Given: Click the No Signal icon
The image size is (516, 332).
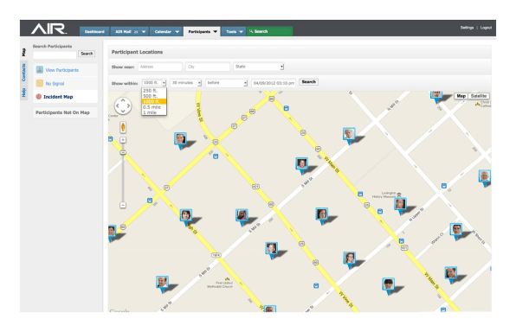Looking at the screenshot, I should tap(40, 83).
